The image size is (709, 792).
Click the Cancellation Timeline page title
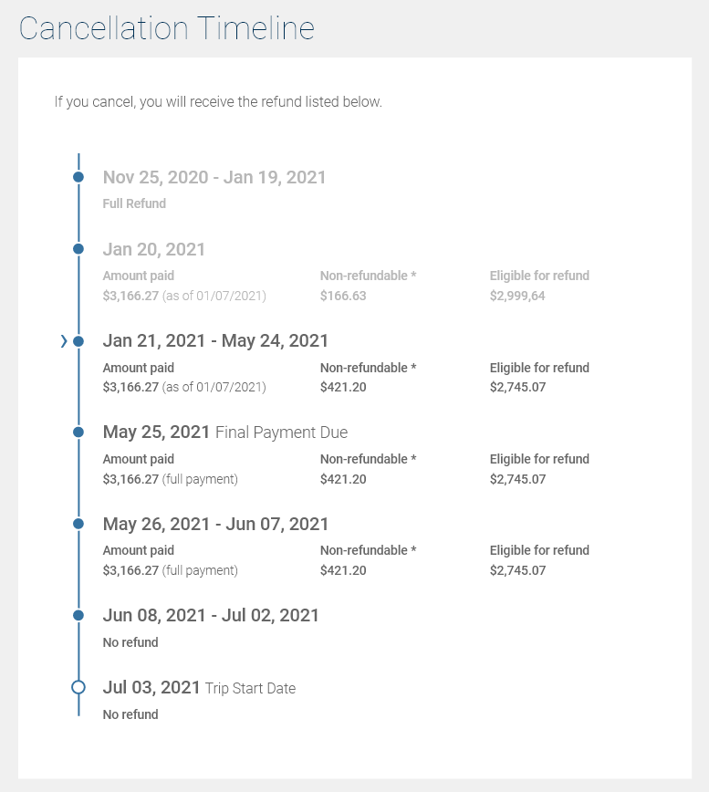click(x=167, y=28)
